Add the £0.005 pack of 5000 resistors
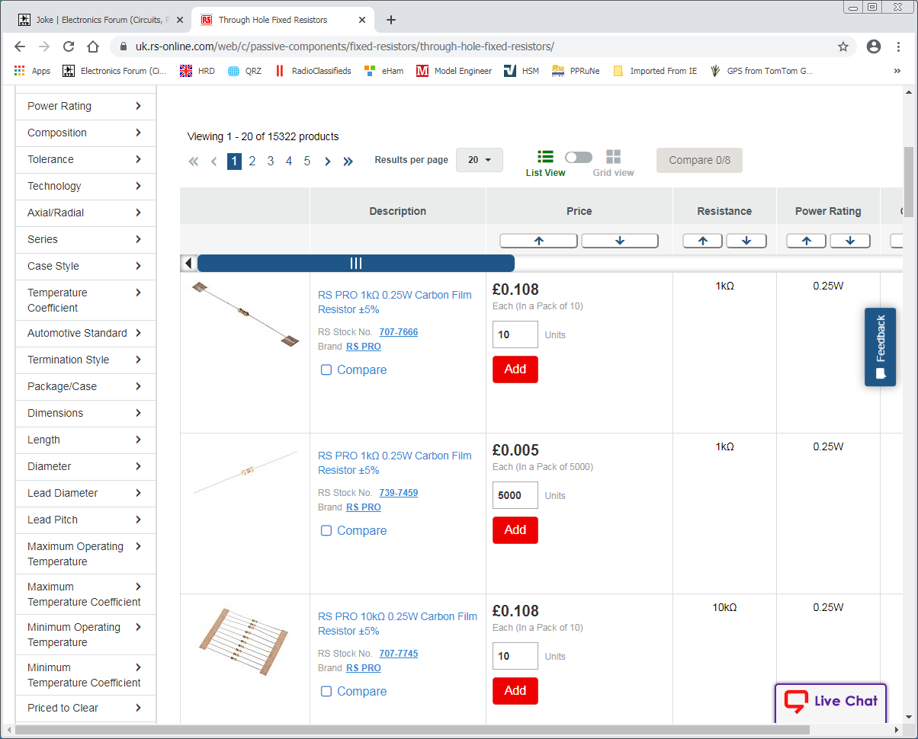This screenshot has width=918, height=739. coord(515,530)
